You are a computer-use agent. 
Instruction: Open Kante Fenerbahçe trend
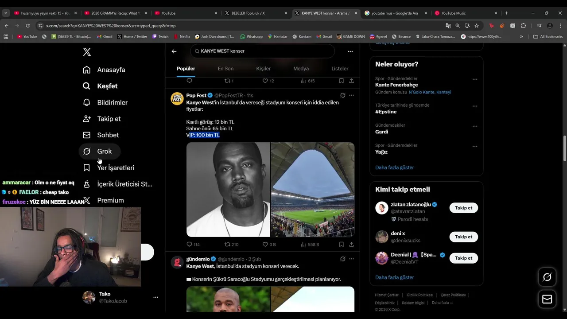(396, 85)
